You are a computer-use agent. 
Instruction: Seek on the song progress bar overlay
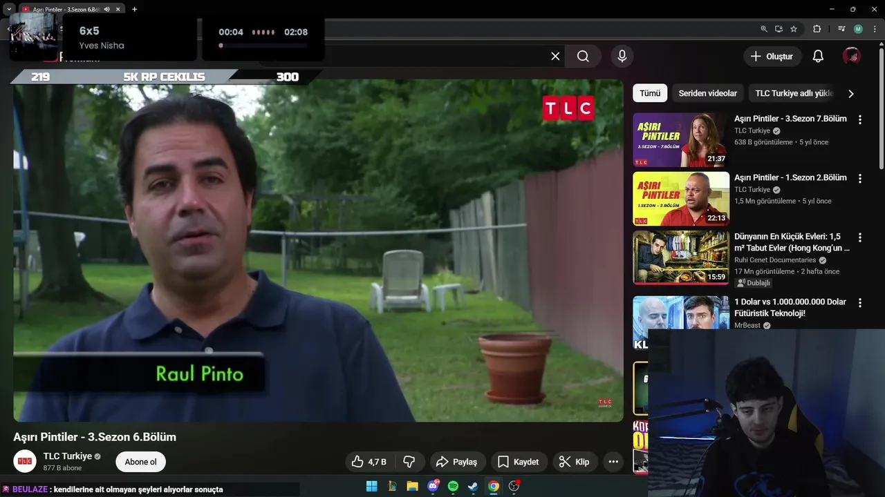(x=263, y=46)
